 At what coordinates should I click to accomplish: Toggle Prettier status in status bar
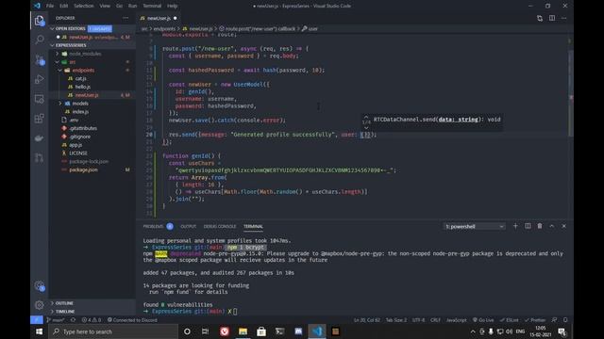pos(535,320)
